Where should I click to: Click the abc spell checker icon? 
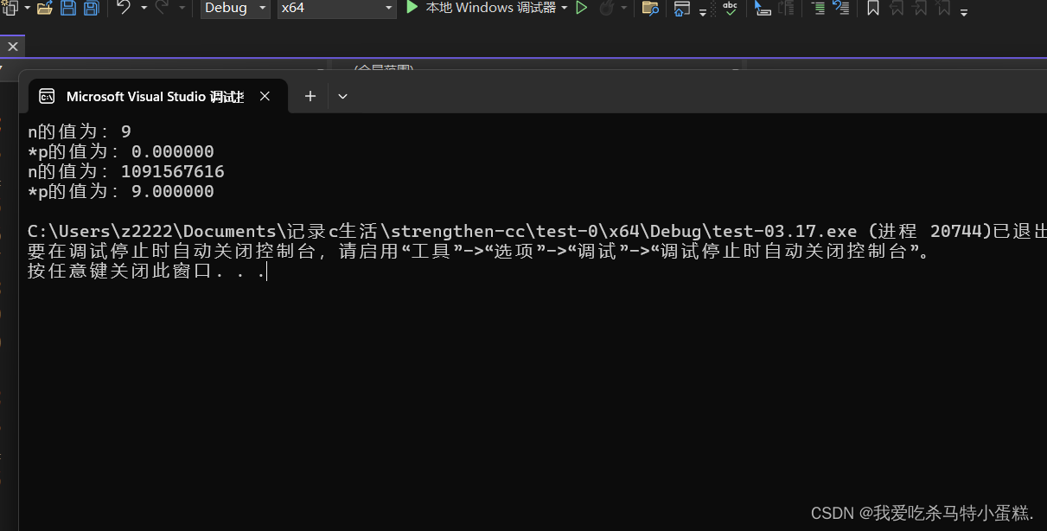730,8
